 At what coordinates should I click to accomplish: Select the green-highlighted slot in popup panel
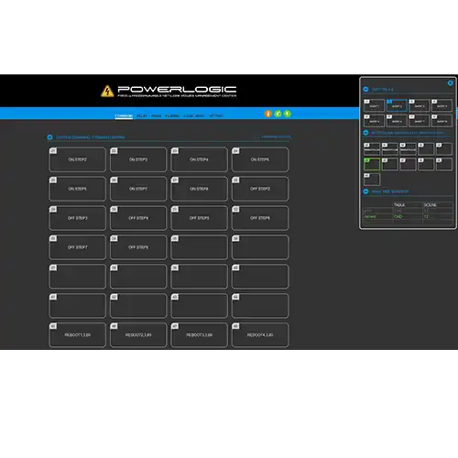[x=372, y=164]
